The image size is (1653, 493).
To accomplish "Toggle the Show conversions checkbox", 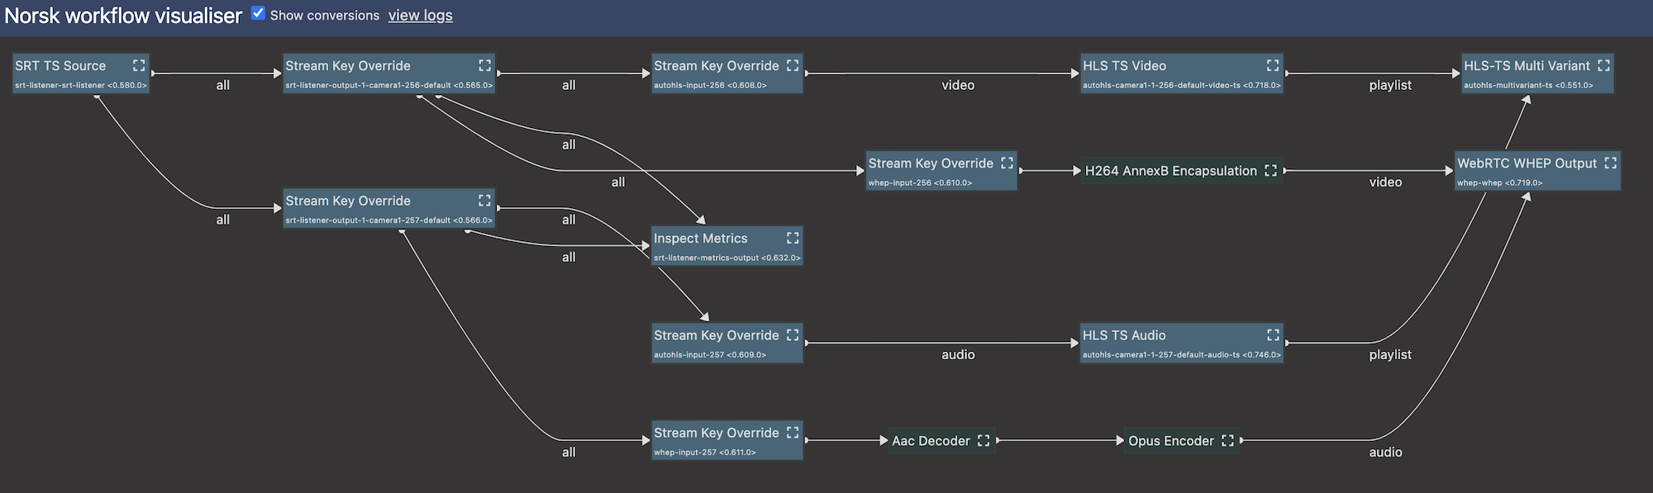I will pyautogui.click(x=258, y=13).
